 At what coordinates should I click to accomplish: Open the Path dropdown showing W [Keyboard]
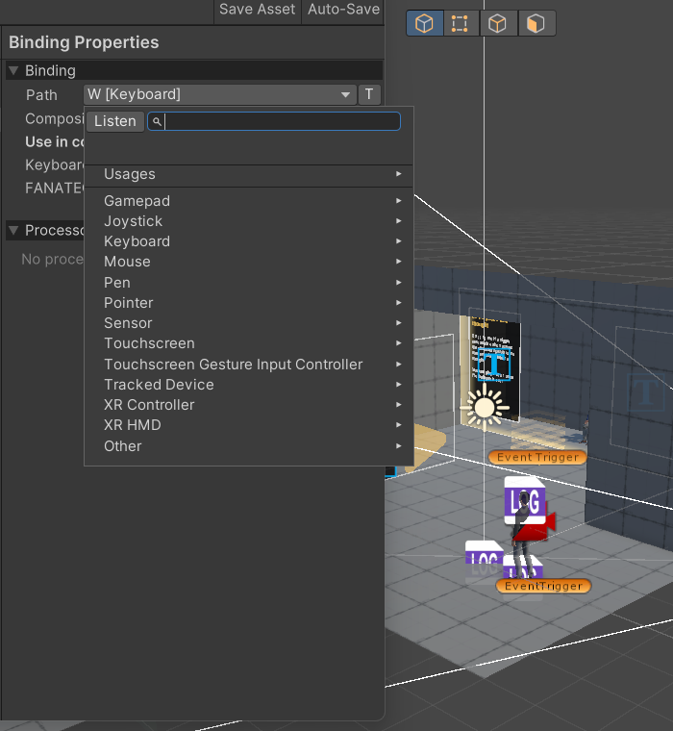click(x=219, y=94)
